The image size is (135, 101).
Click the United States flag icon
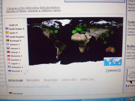(7, 29)
